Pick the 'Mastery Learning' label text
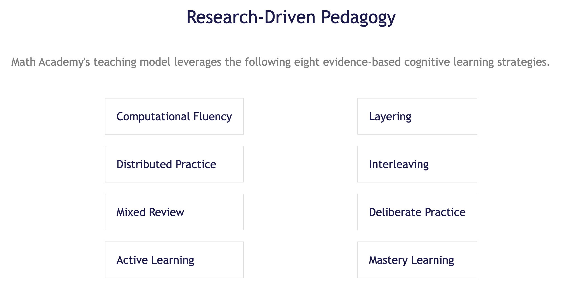The width and height of the screenshot is (562, 286). point(411,260)
